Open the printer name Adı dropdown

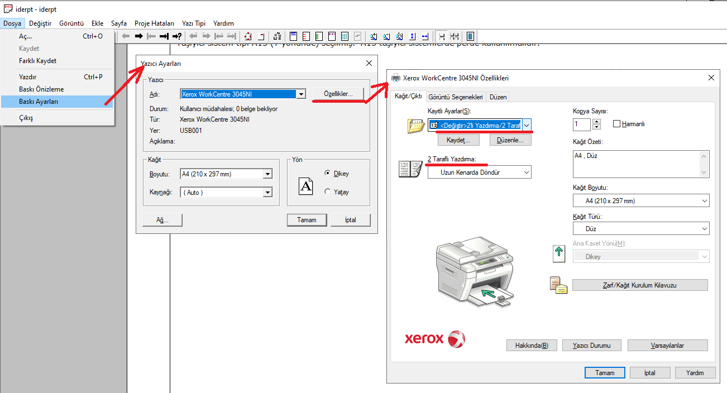302,94
